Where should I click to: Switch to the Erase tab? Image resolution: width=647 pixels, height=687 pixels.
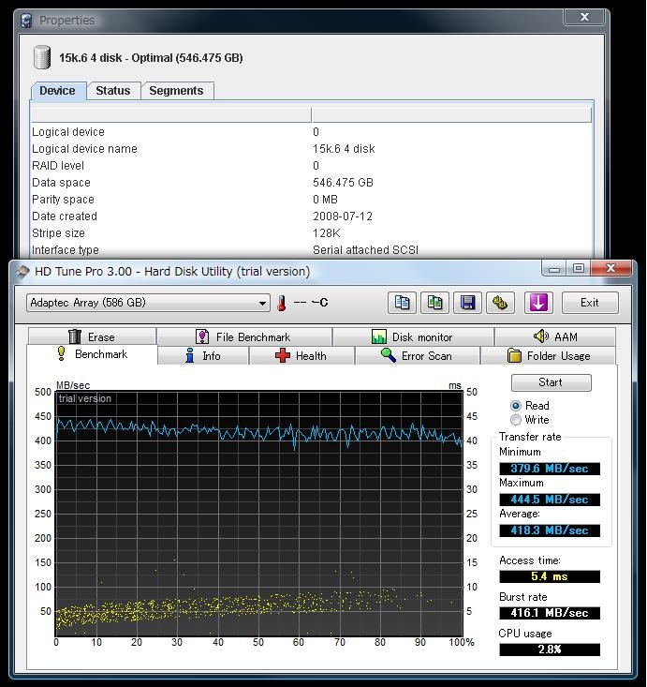pos(92,336)
